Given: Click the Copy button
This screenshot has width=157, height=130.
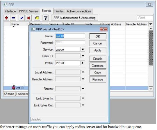Looking at the screenshot, I should tap(98, 72).
